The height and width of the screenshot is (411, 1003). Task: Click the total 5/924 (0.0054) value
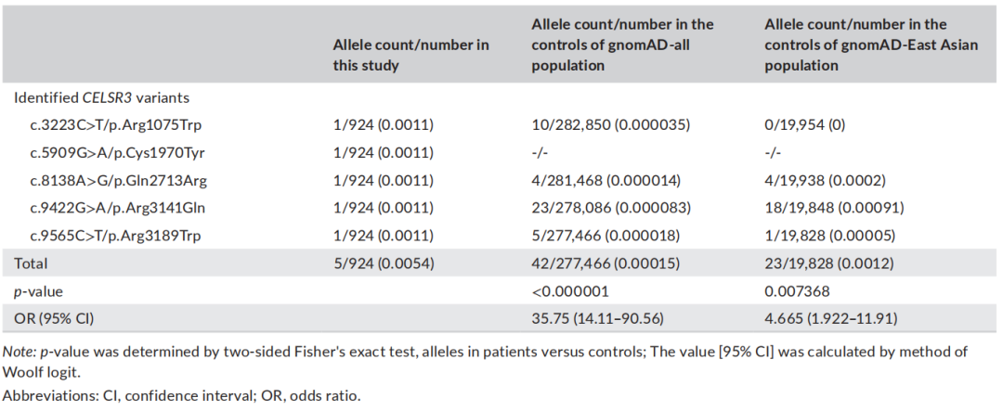pyautogui.click(x=384, y=264)
